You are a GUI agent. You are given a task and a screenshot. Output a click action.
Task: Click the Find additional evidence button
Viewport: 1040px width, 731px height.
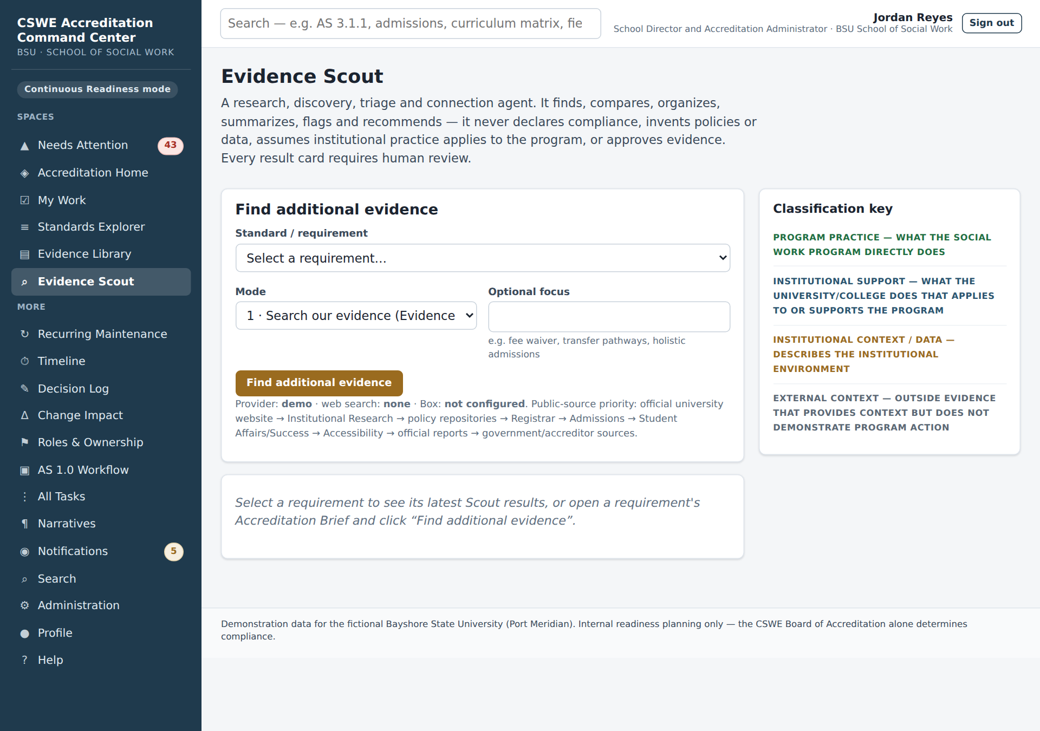click(x=319, y=383)
